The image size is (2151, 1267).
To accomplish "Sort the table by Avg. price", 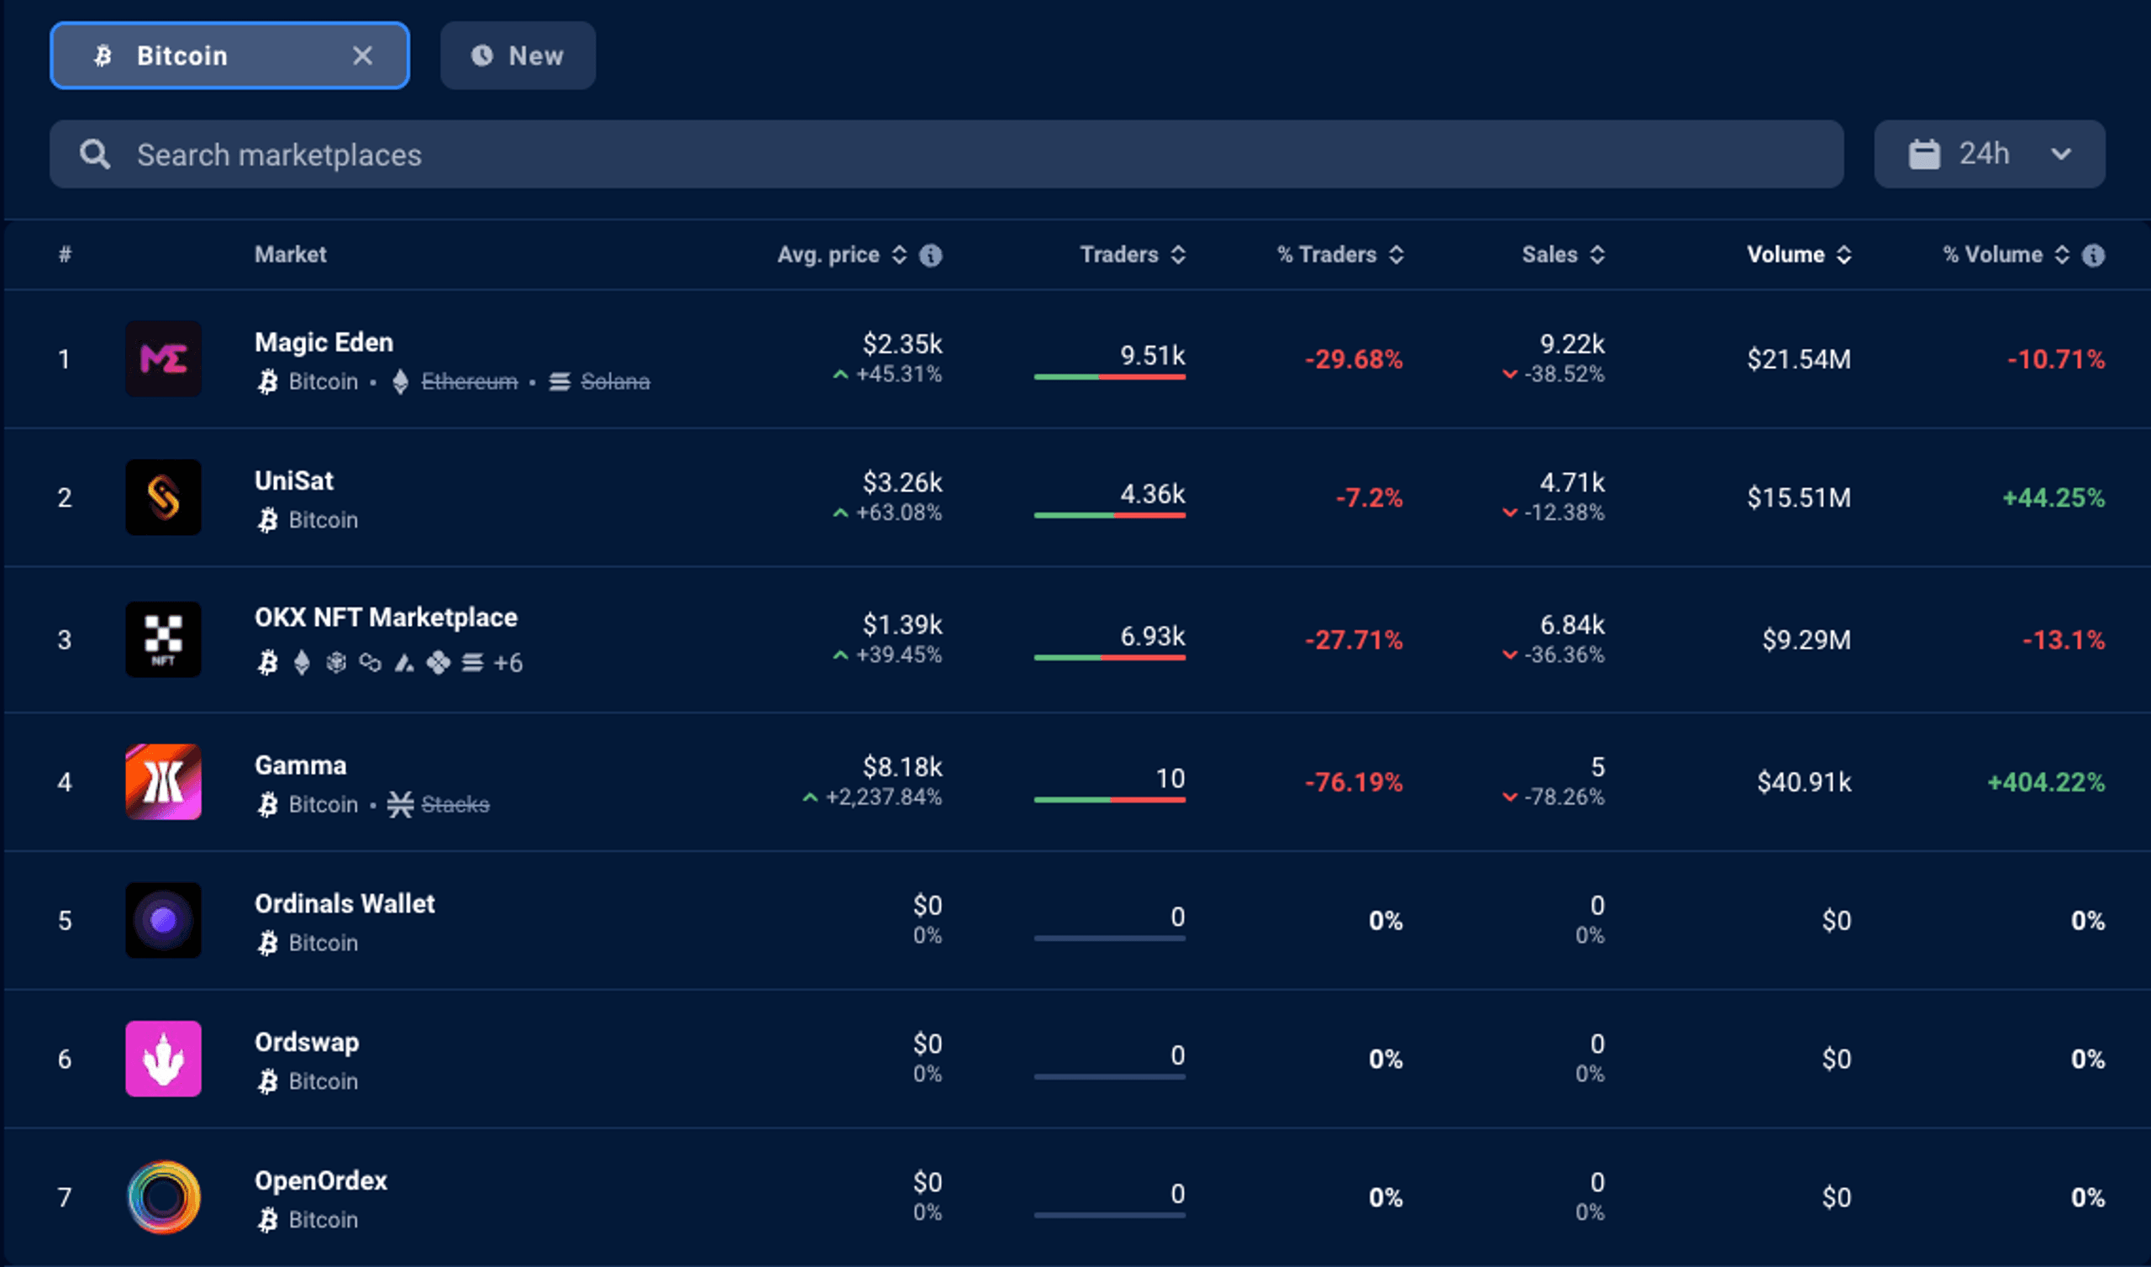I will click(x=842, y=255).
